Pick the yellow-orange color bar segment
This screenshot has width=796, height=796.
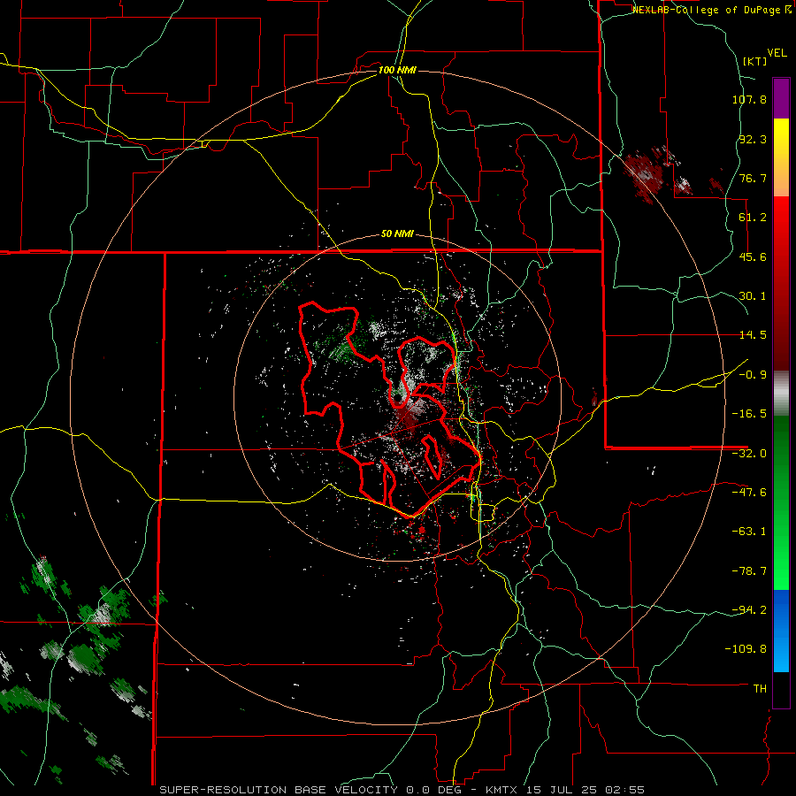click(x=781, y=157)
